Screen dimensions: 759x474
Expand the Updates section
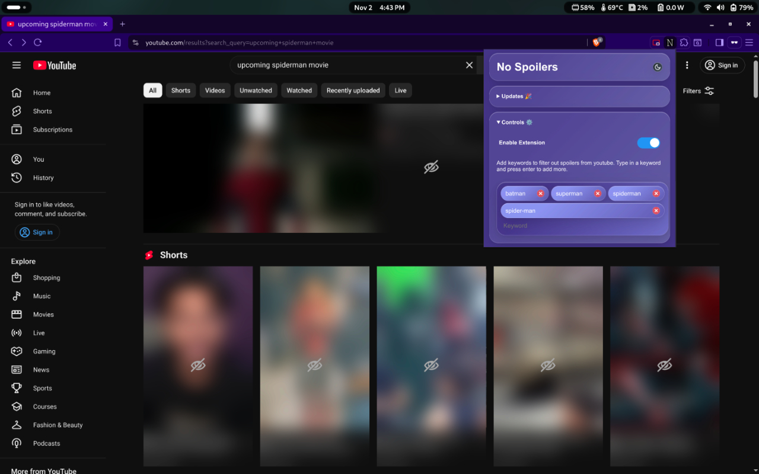579,96
